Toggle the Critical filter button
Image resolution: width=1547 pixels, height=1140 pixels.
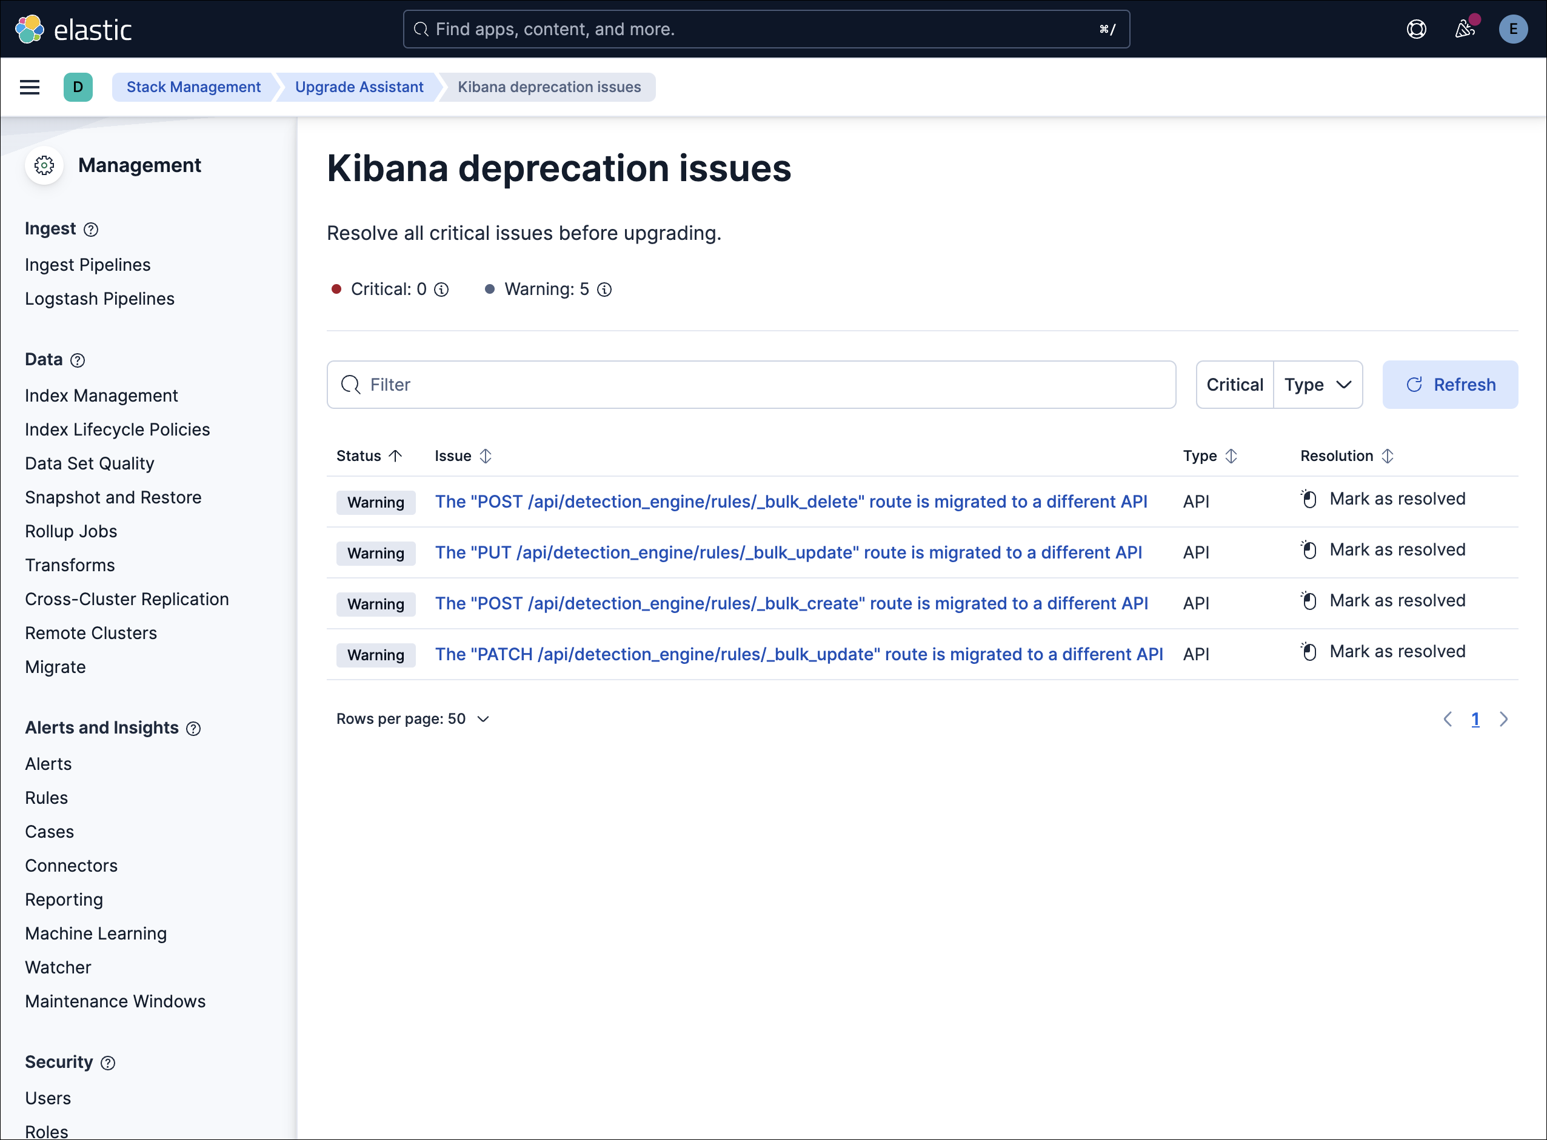click(x=1235, y=385)
